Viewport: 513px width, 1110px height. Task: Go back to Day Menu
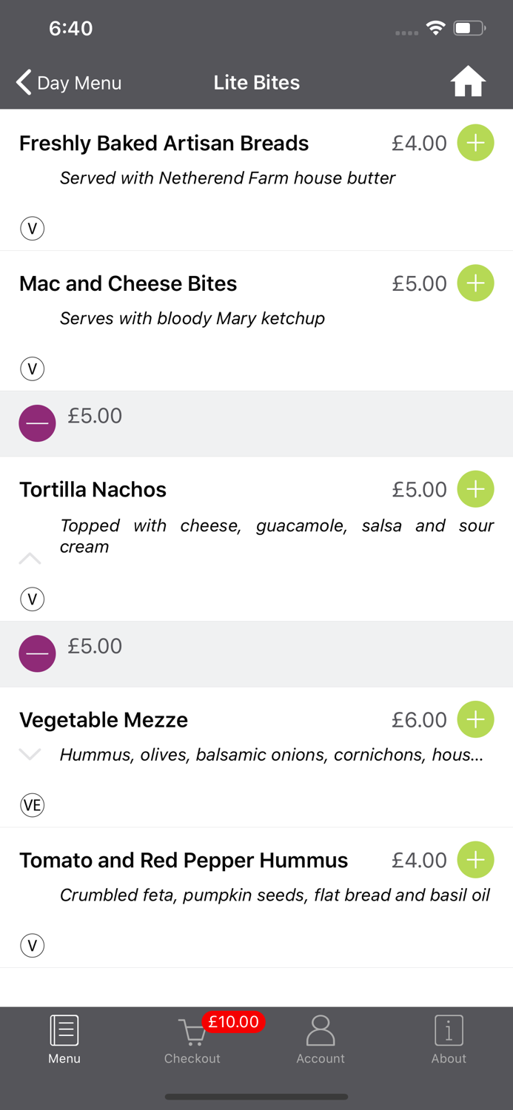(x=69, y=82)
